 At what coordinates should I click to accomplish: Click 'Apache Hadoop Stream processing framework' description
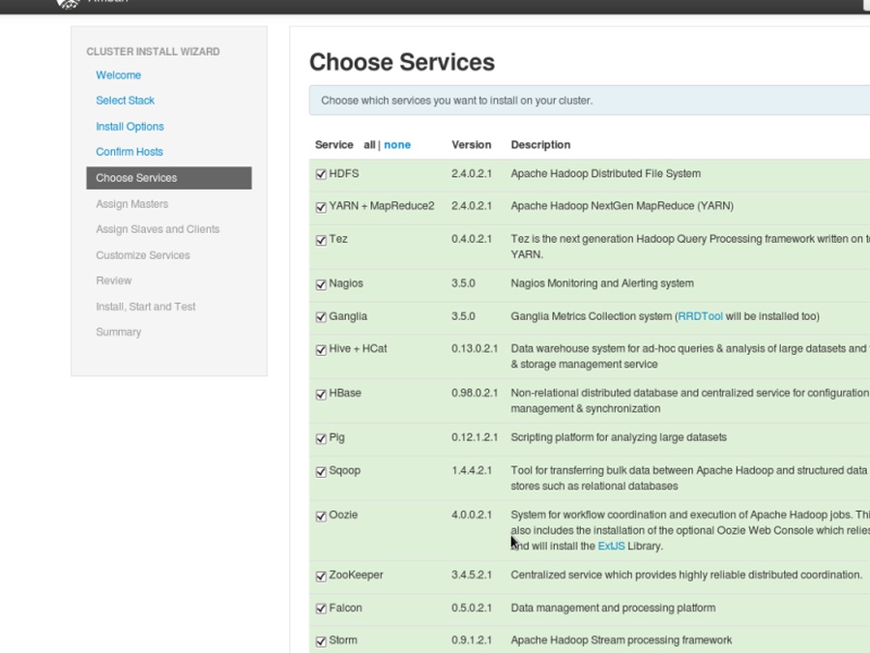622,640
